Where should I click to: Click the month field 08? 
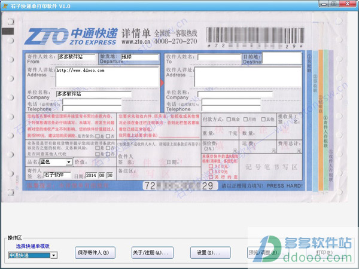102,175
